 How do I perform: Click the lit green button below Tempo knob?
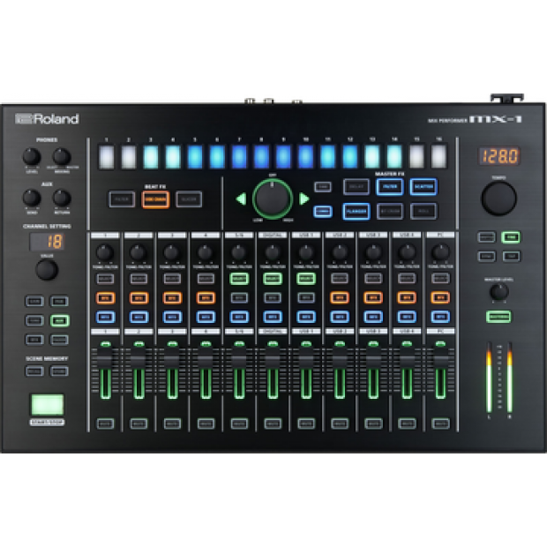click(x=511, y=237)
